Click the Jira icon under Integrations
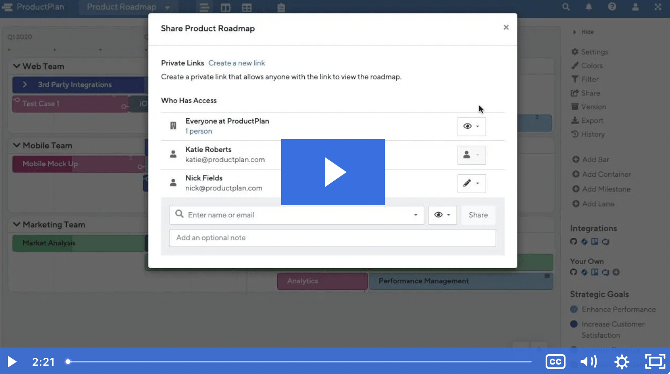 coord(584,242)
